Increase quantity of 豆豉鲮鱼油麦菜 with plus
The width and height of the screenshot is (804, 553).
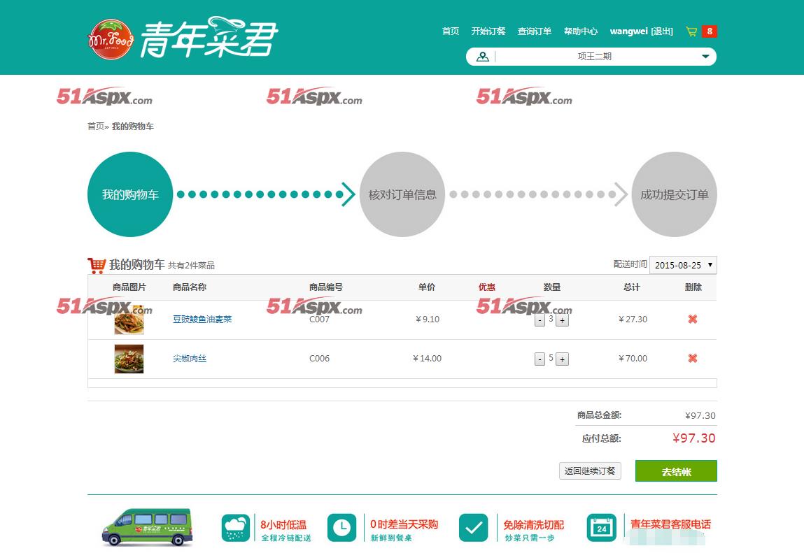[562, 320]
